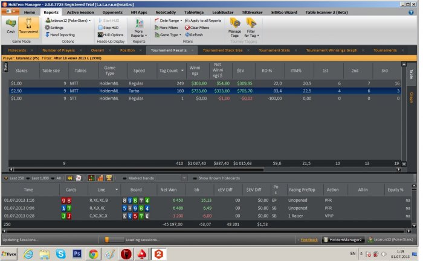Open Settings in the Options group
Viewport: 423px width, 261px height.
tap(56, 28)
